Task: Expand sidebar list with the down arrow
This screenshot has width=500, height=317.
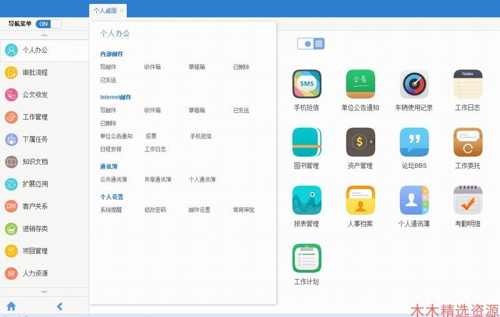Action: pos(44,291)
